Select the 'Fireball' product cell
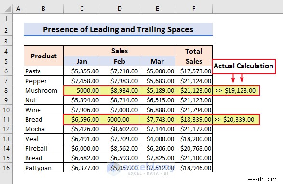 click(x=44, y=148)
